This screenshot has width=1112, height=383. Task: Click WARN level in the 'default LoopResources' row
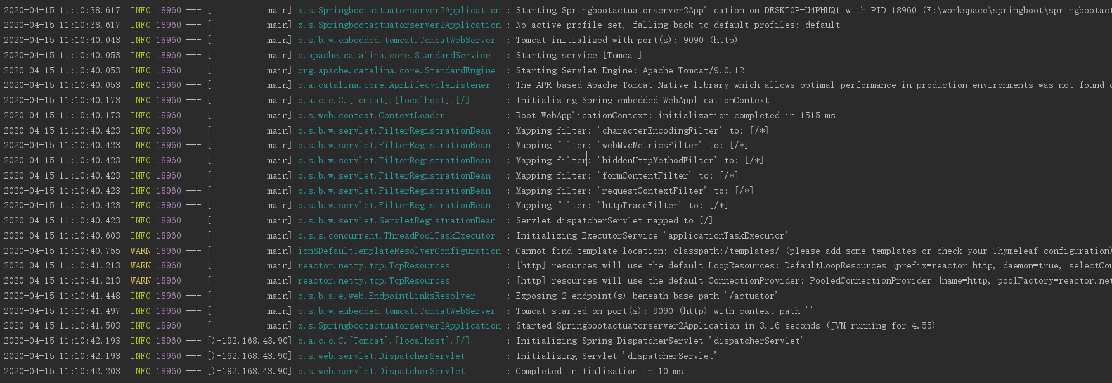tap(141, 266)
